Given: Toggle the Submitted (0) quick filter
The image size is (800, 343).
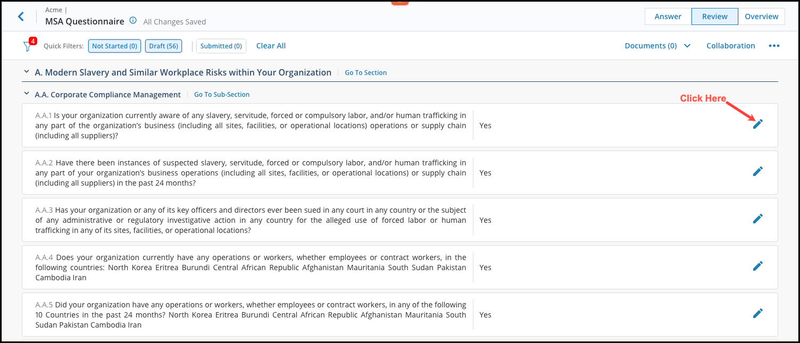Looking at the screenshot, I should 221,46.
